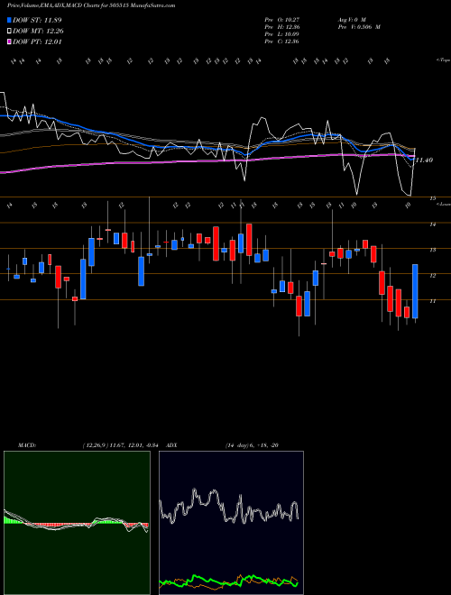Click the MACD panel title label
The image size is (451, 595).
point(27,445)
